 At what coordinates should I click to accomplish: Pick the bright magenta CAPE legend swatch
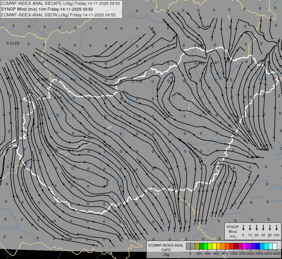coord(245,246)
